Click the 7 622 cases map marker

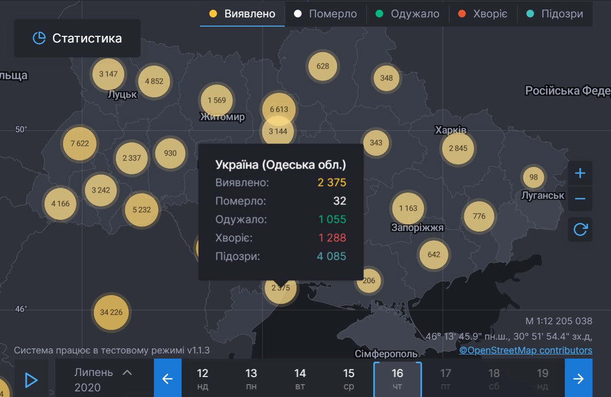pyautogui.click(x=80, y=143)
